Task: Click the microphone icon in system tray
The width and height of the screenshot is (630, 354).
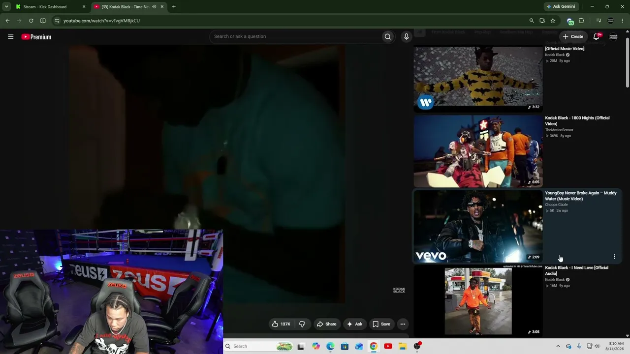Action: pyautogui.click(x=579, y=346)
